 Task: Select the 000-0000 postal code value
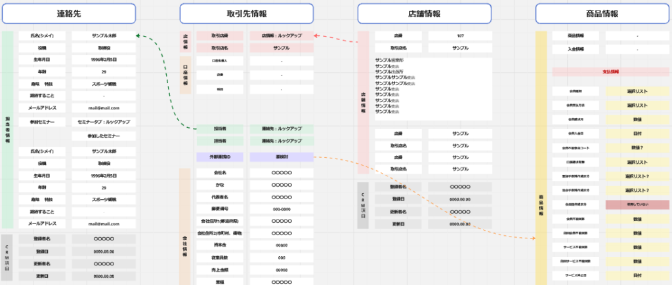pos(282,208)
